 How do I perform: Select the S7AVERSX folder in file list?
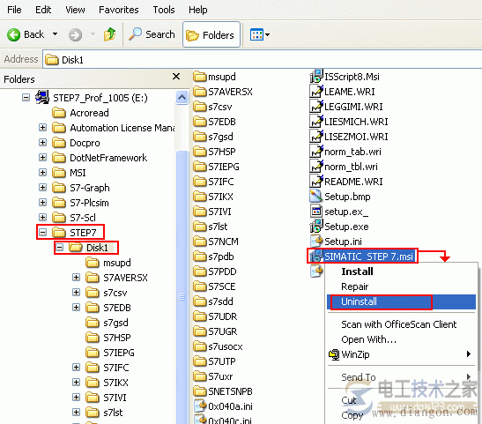(223, 92)
